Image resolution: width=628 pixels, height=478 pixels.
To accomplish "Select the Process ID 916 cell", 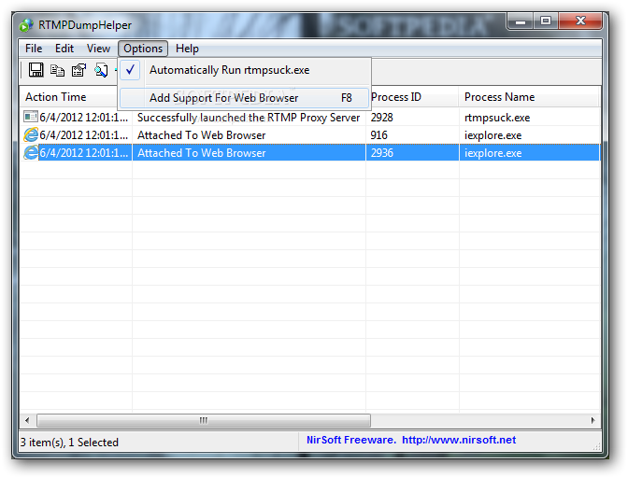I will point(378,135).
